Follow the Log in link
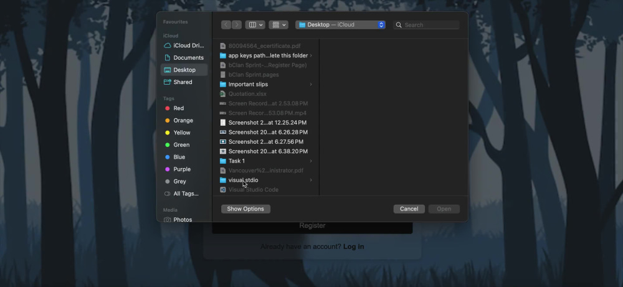This screenshot has width=623, height=287. click(354, 247)
